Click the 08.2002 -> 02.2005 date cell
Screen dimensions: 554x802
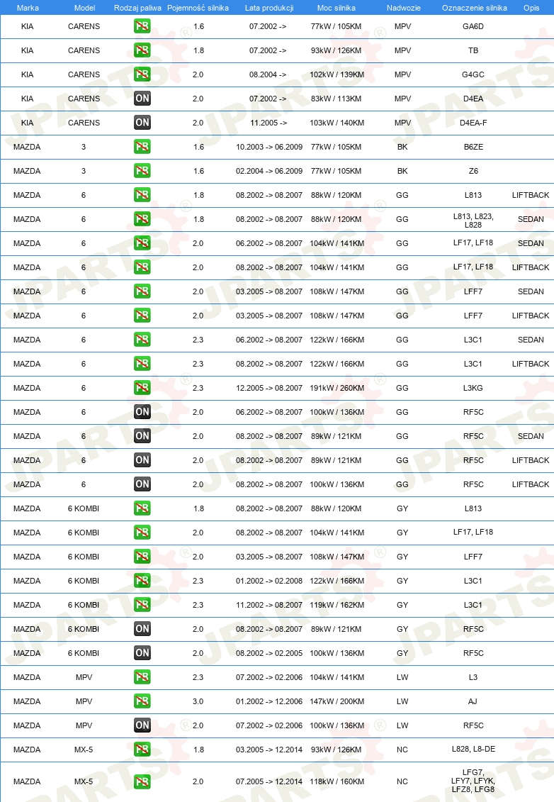pyautogui.click(x=268, y=653)
